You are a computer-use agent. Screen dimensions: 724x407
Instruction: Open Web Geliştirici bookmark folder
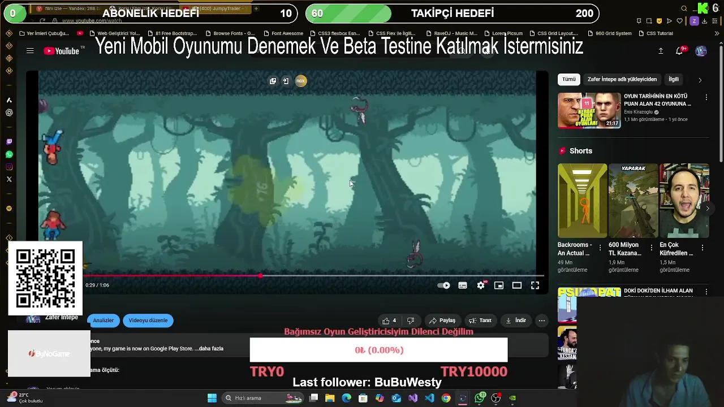click(115, 33)
